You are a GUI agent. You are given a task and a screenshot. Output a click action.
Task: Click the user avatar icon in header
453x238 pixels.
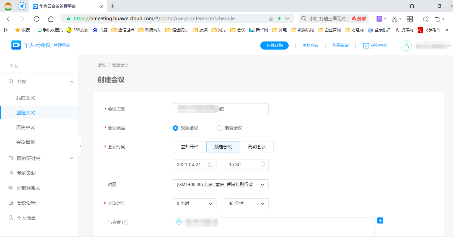(406, 46)
